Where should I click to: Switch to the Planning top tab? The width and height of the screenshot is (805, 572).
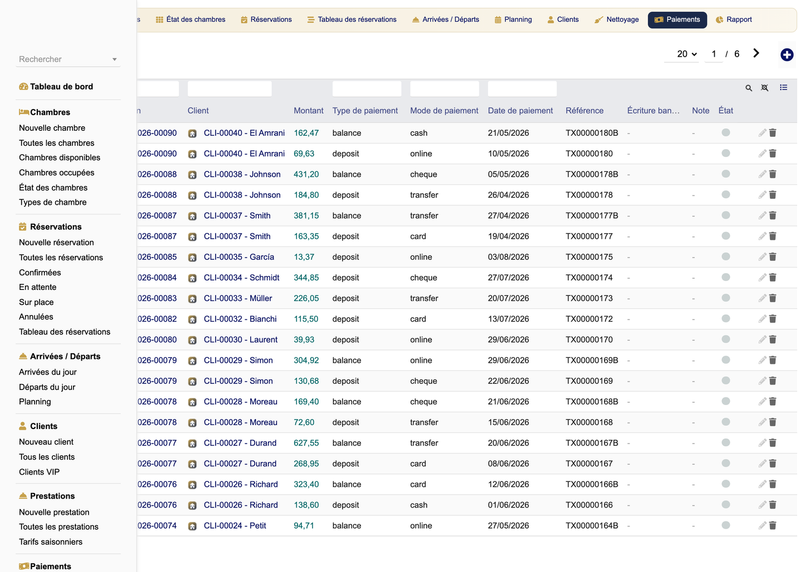513,19
